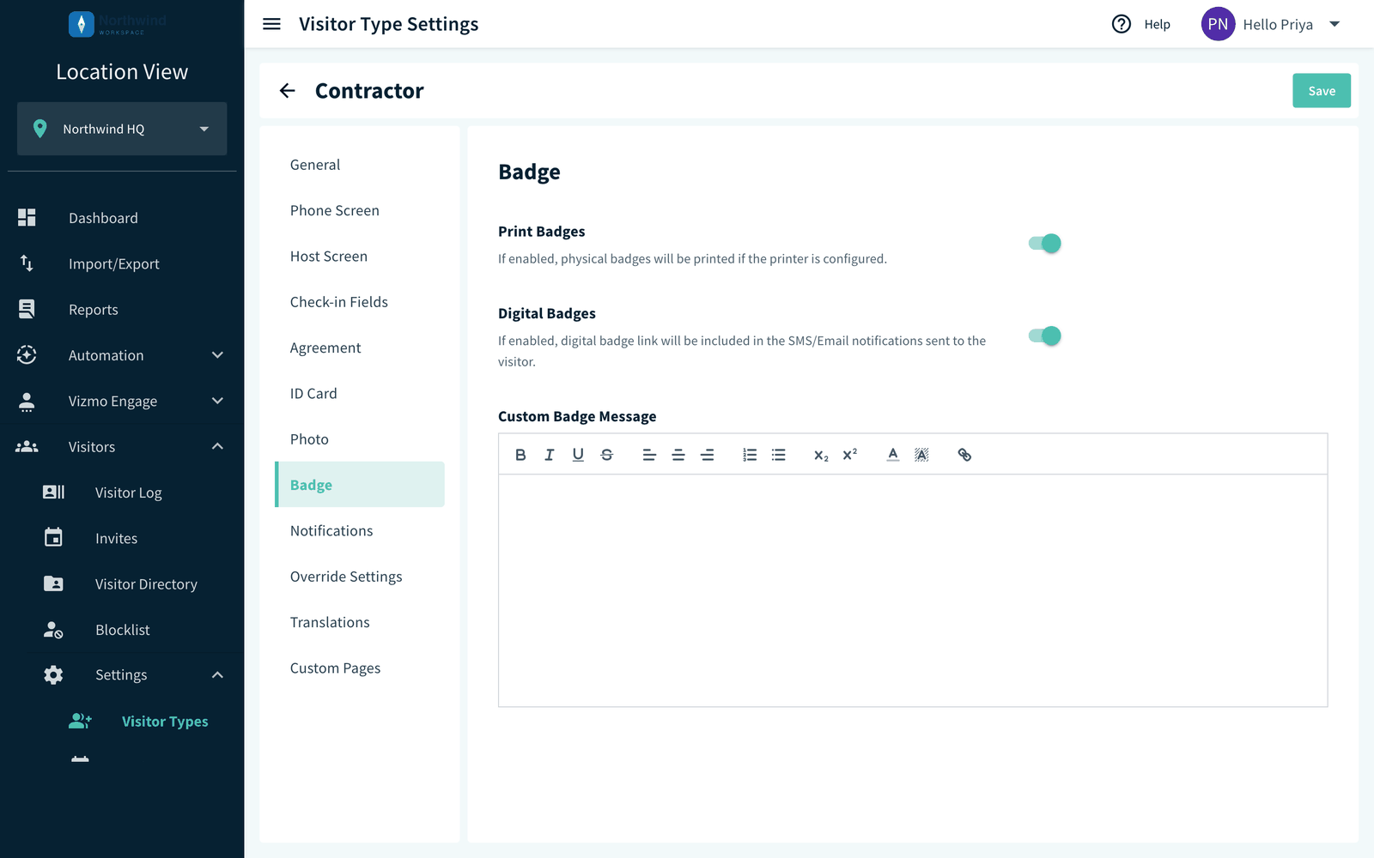Expand the Automation menu chevron
Screen dimensions: 1374x858
point(217,355)
